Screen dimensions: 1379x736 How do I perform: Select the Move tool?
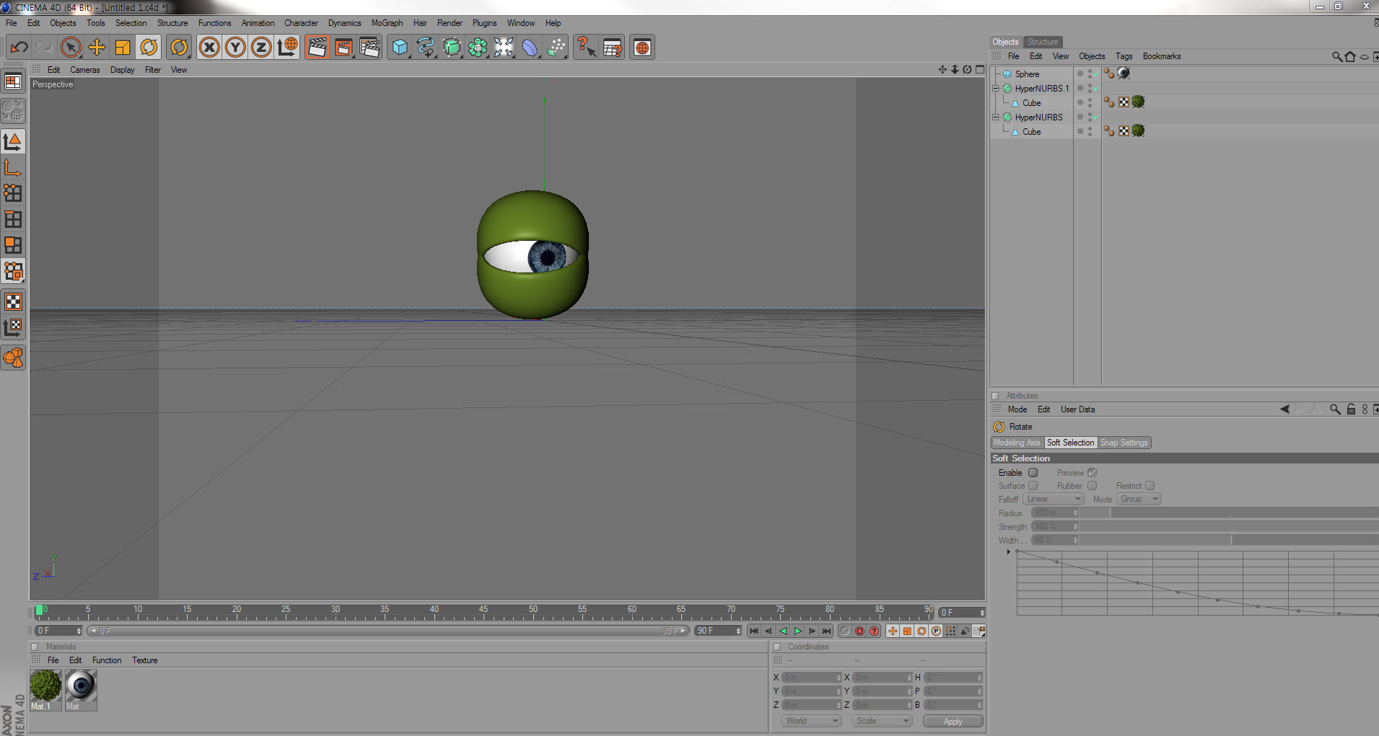point(97,48)
